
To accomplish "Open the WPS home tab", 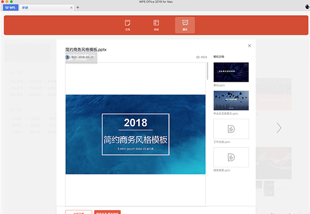I will click(11, 7).
